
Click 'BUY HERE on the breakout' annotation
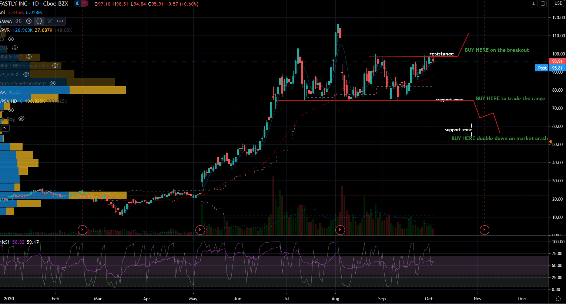497,50
